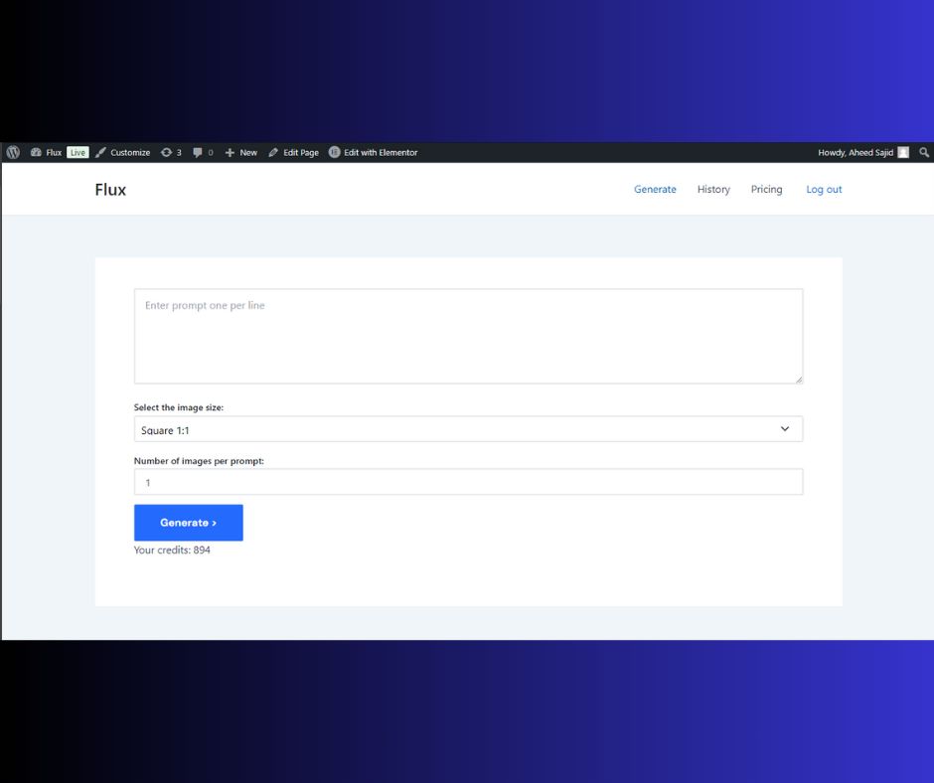Open the image size dropdown

468,429
